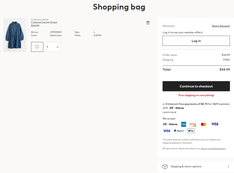Screen dimensions: 234x173
Task: Click the Shipping & return options chevron arrow
Action: (228, 166)
